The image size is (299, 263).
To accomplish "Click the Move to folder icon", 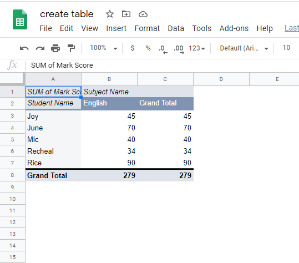I will [126, 14].
